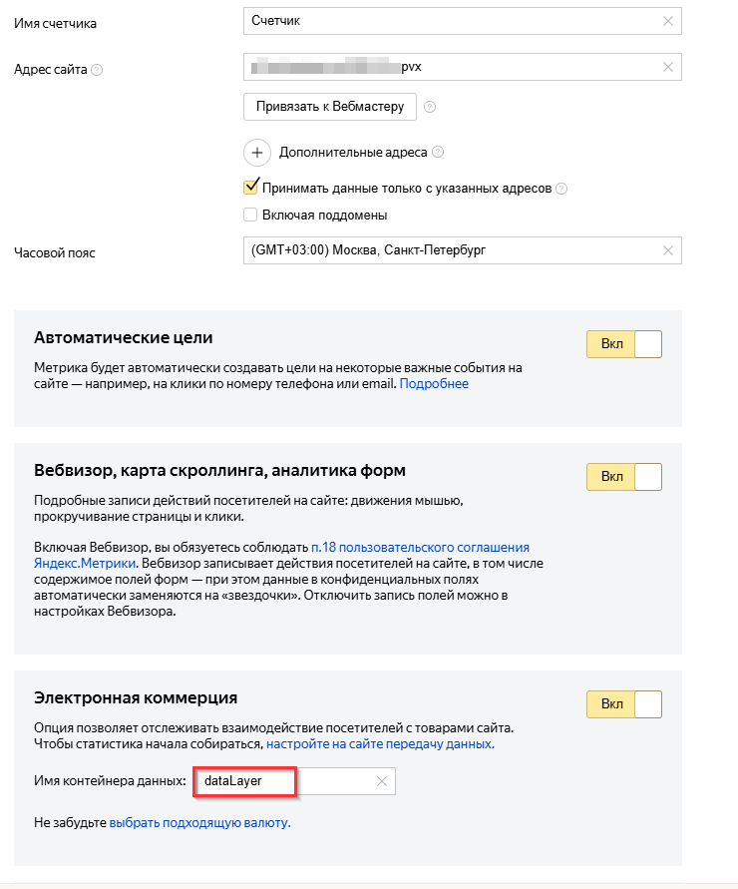Turn off the Вебвизор toggle
Image resolution: width=738 pixels, height=889 pixels.
(x=623, y=476)
